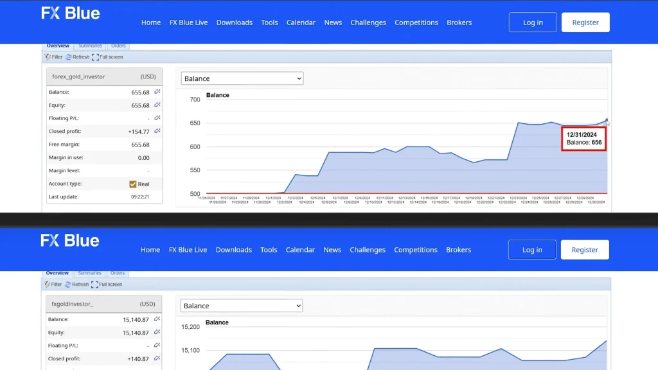Open the Balance dropdown above the 15,200 chart
Viewport: 658px width, 370px height.
pyautogui.click(x=241, y=306)
